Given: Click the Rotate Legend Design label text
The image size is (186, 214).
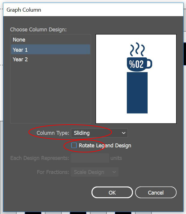Looking at the screenshot, I should (x=105, y=146).
